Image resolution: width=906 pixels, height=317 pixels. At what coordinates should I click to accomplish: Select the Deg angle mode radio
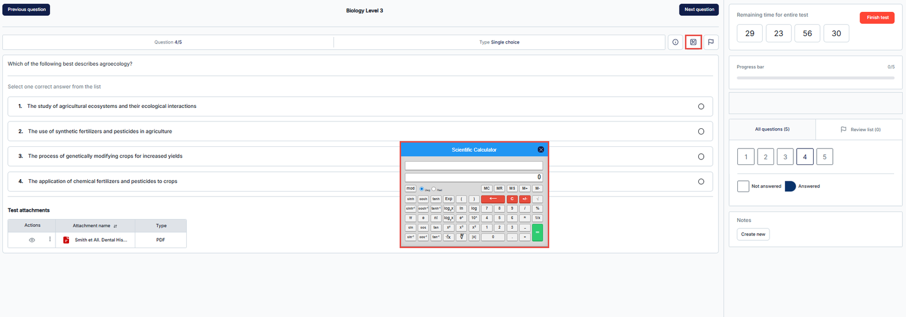pyautogui.click(x=421, y=189)
